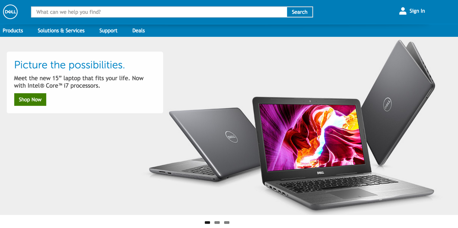
Task: Select the first (active) carousel dot
Action: [207, 222]
